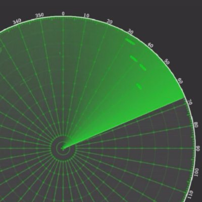Click the 40 degree bearing label
202x202 pixels.
click(150, 45)
